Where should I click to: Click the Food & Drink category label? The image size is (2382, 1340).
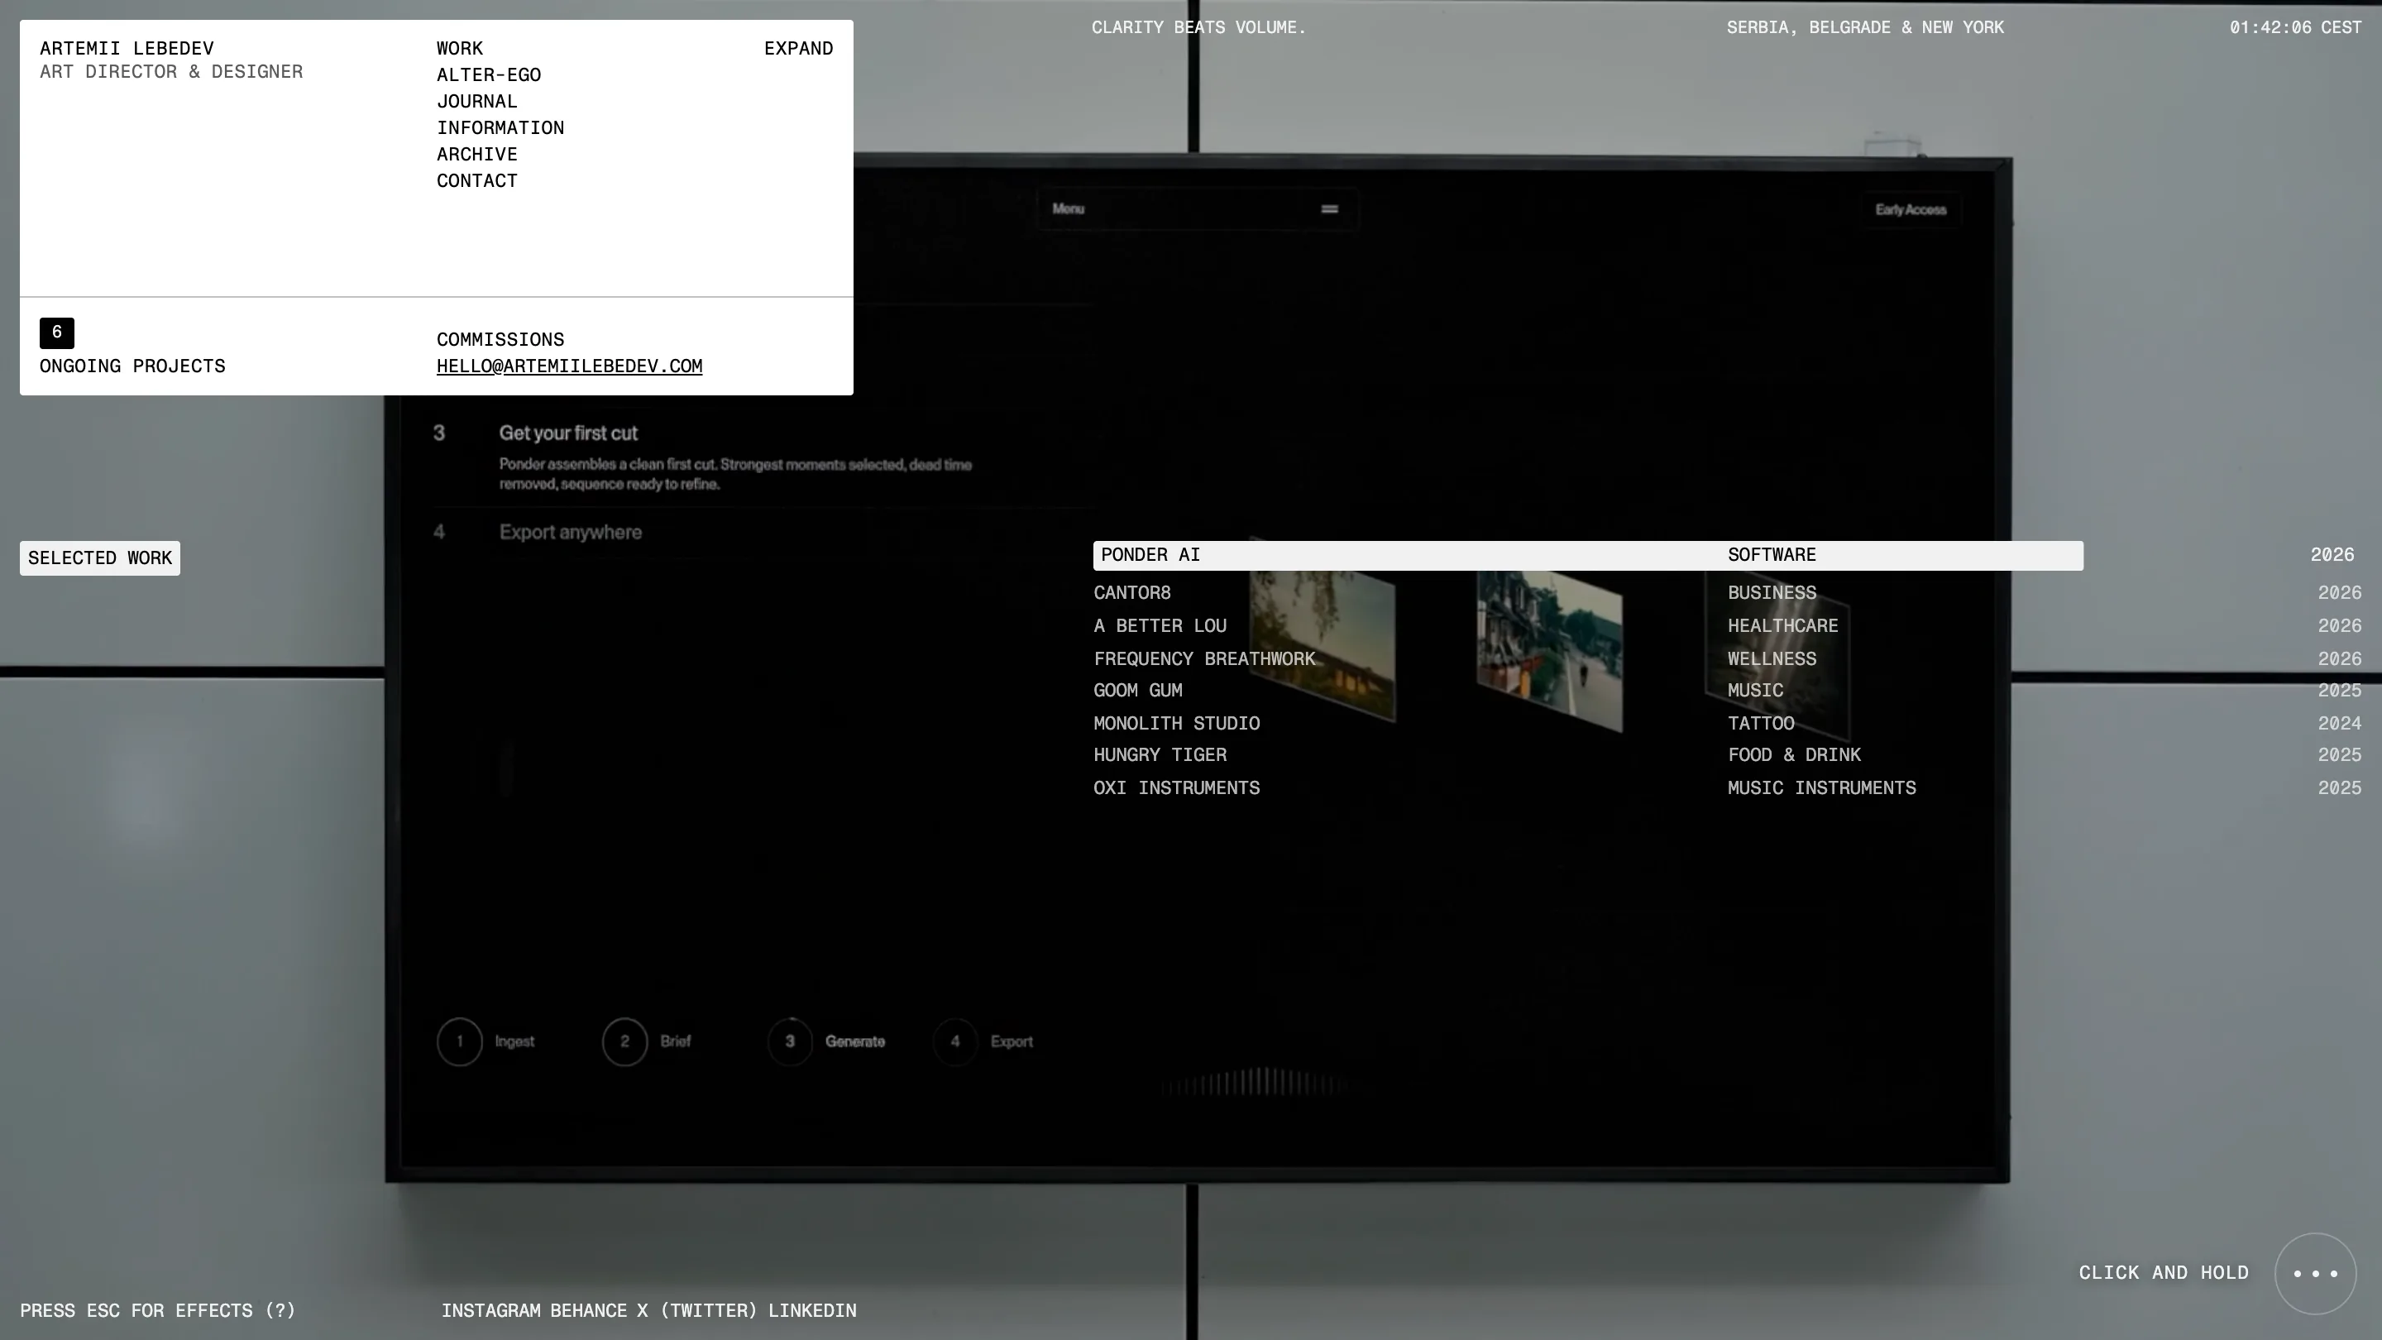[1794, 755]
